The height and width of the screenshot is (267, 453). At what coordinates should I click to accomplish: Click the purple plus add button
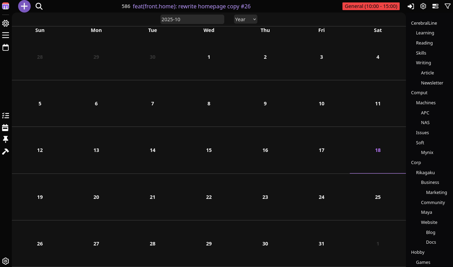(x=24, y=6)
